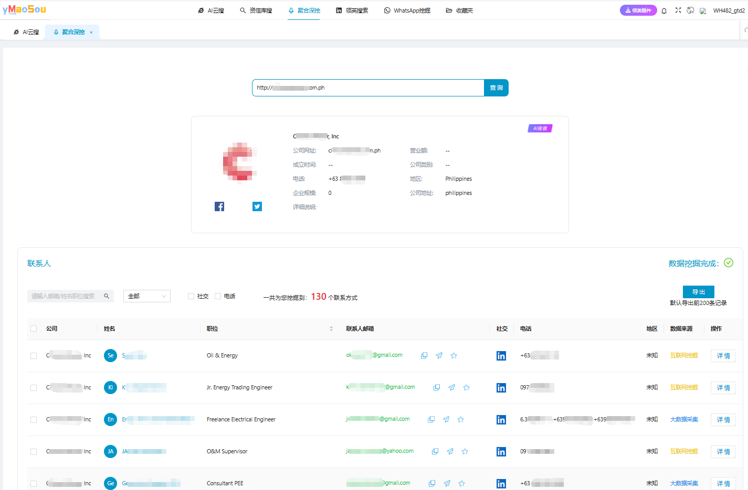Screen dimensions: 748x490
Task: Click the 导出 export button
Action: 698,292
